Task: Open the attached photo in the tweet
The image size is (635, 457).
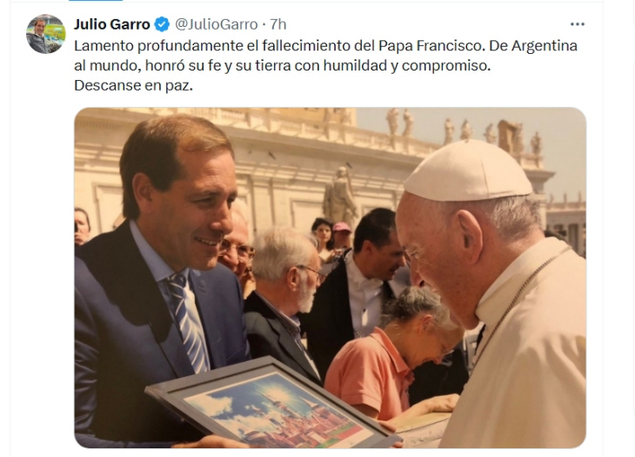Action: pyautogui.click(x=330, y=278)
